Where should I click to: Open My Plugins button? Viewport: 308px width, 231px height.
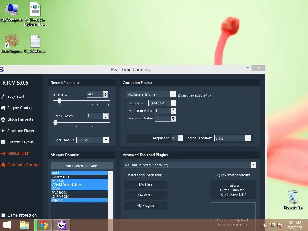coord(145,205)
